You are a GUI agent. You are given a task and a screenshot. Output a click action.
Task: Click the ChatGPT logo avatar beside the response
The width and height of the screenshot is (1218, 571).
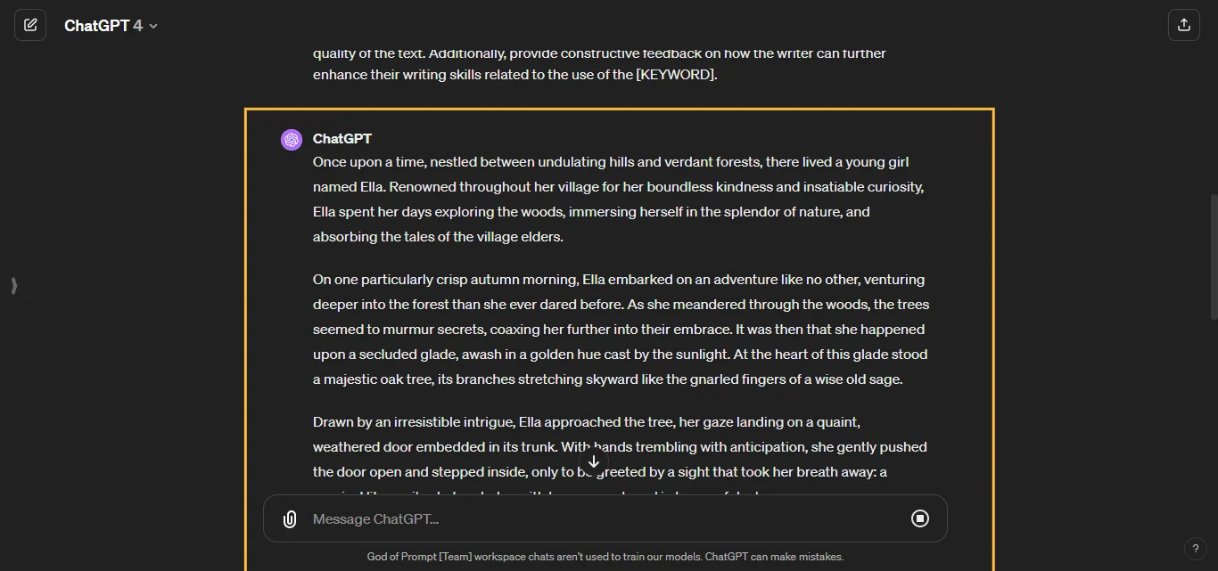coord(291,139)
